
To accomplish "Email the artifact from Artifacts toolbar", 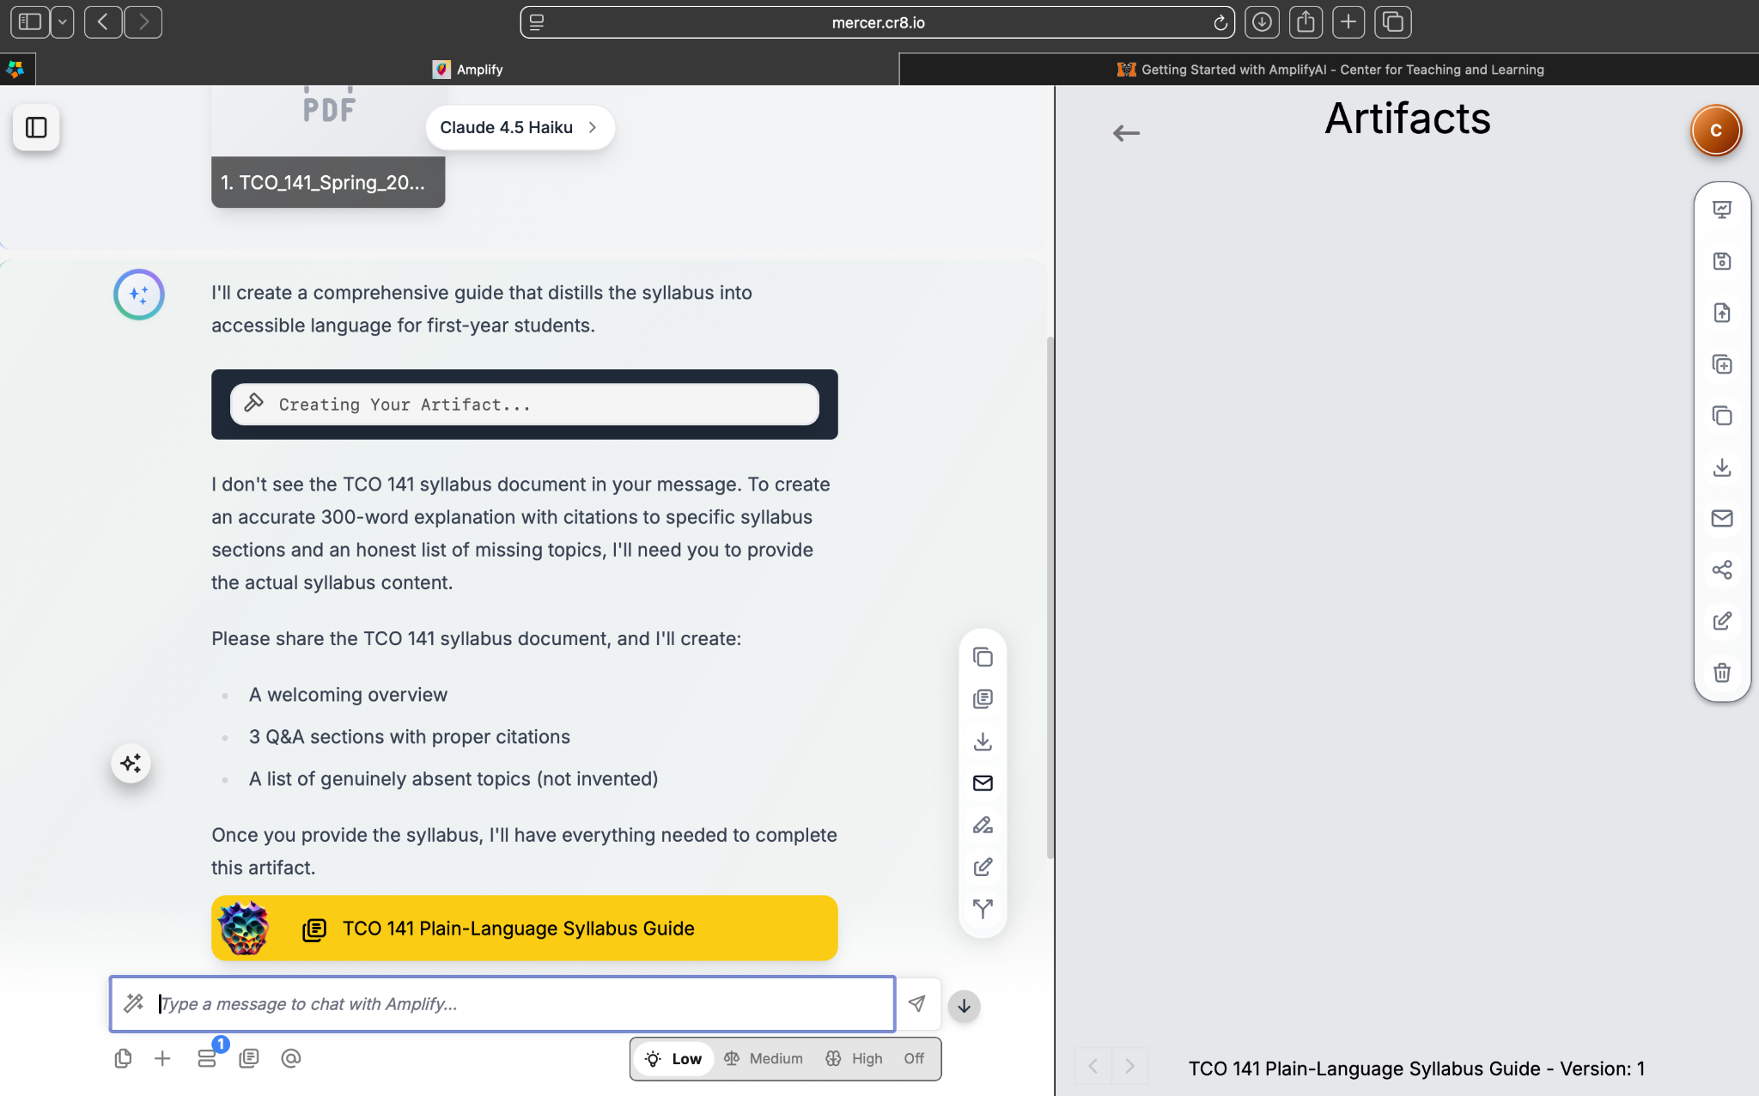I will coord(1722,518).
